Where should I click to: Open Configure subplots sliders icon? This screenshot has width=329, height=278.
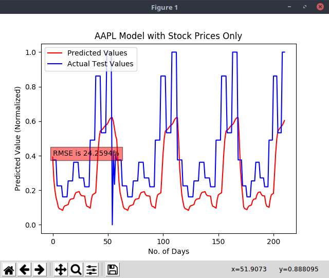pos(92,269)
